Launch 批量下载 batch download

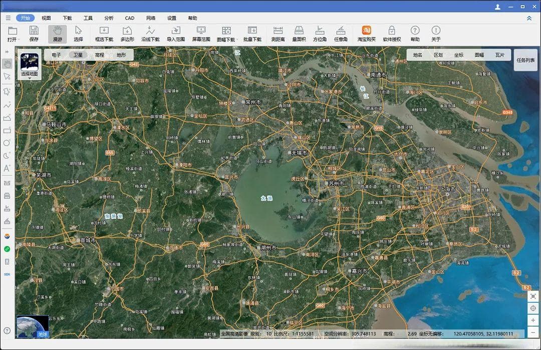pos(252,34)
